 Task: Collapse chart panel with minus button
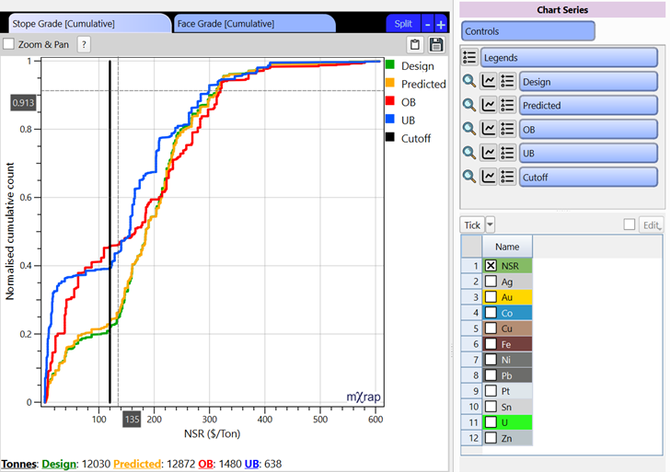427,24
